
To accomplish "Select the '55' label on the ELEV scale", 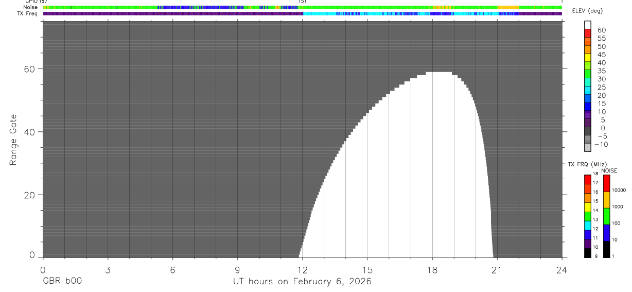I will [x=602, y=38].
